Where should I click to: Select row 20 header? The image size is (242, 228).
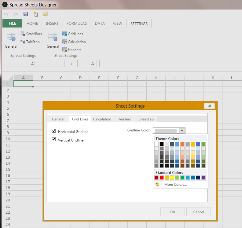pyautogui.click(x=8, y=200)
